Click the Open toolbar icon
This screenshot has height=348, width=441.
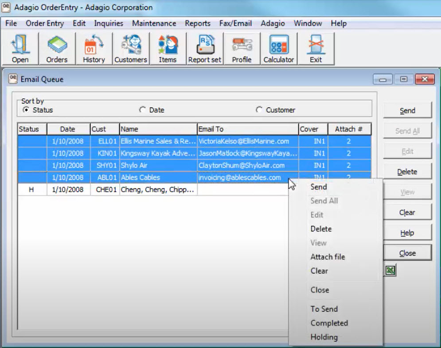pyautogui.click(x=20, y=49)
